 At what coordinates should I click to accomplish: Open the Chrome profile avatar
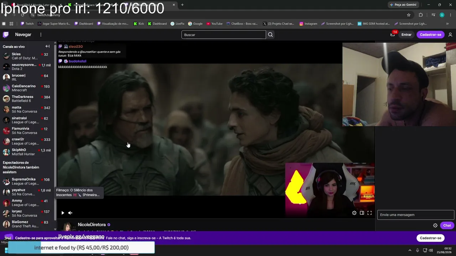click(442, 15)
